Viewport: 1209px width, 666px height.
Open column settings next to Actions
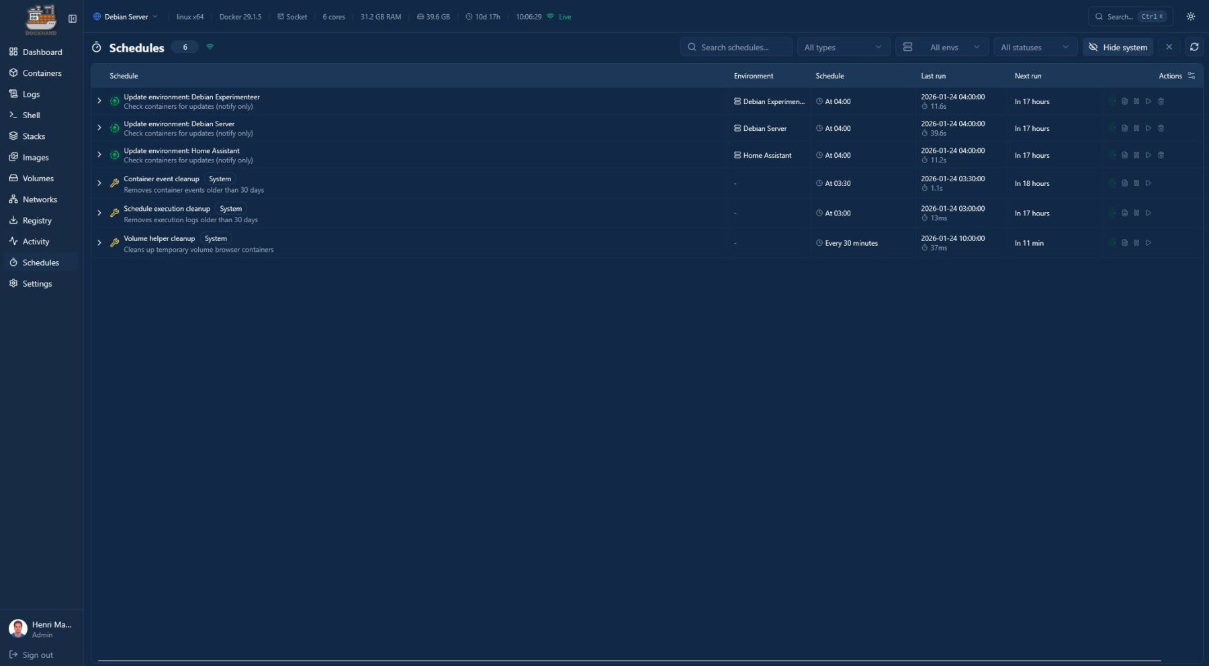click(x=1192, y=76)
